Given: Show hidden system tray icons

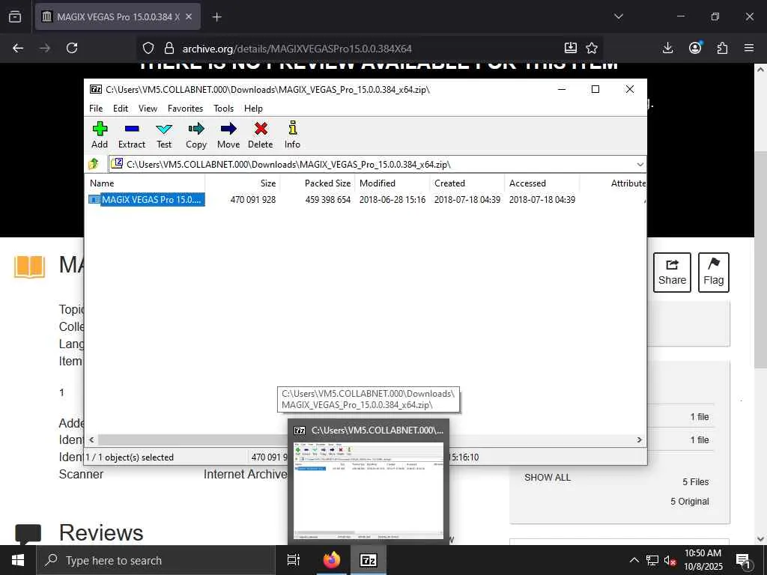Looking at the screenshot, I should pos(634,560).
